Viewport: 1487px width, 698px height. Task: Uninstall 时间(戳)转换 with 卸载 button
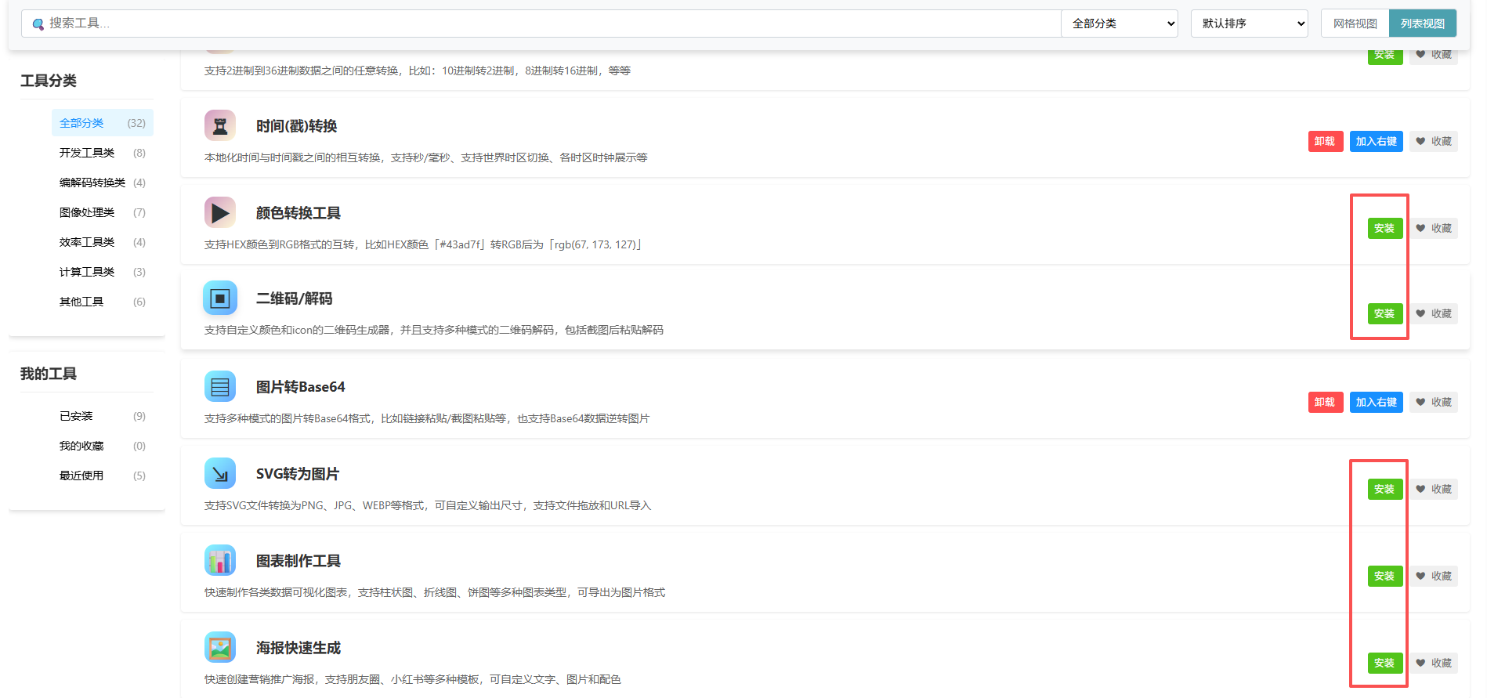click(1325, 142)
